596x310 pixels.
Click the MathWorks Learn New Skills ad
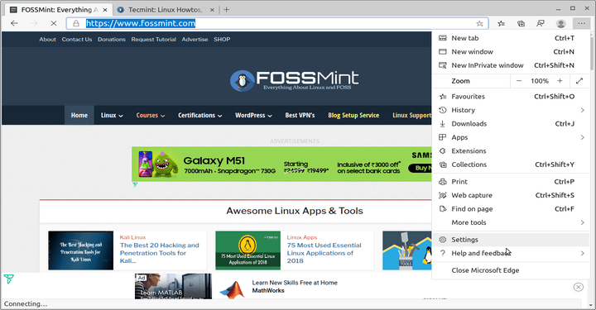[295, 287]
